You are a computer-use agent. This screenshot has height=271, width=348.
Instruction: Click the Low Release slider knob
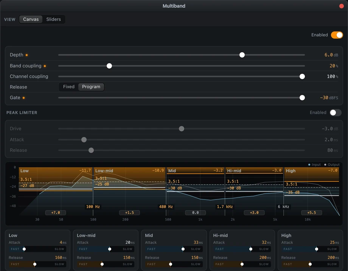(35, 264)
